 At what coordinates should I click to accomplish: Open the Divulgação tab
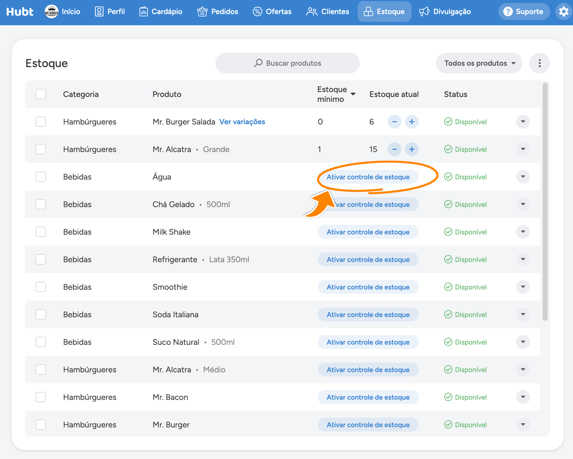tap(445, 11)
